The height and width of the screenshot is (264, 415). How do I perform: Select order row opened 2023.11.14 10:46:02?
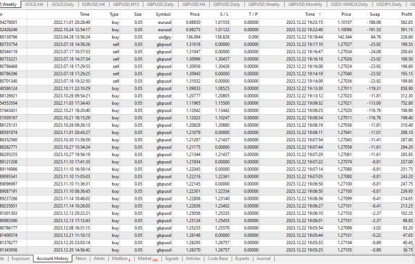pyautogui.click(x=207, y=199)
